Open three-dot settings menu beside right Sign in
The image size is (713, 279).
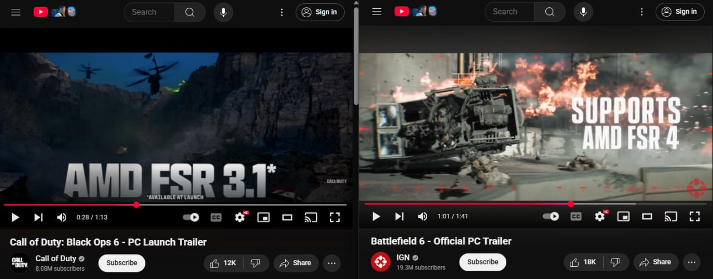pos(643,12)
